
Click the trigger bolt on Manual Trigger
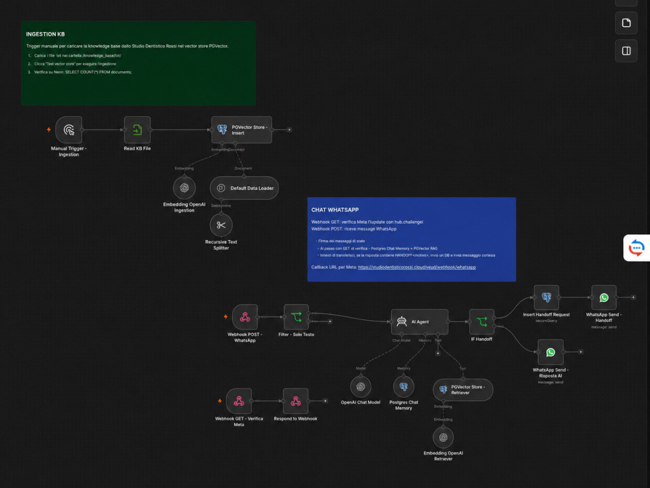click(x=49, y=129)
